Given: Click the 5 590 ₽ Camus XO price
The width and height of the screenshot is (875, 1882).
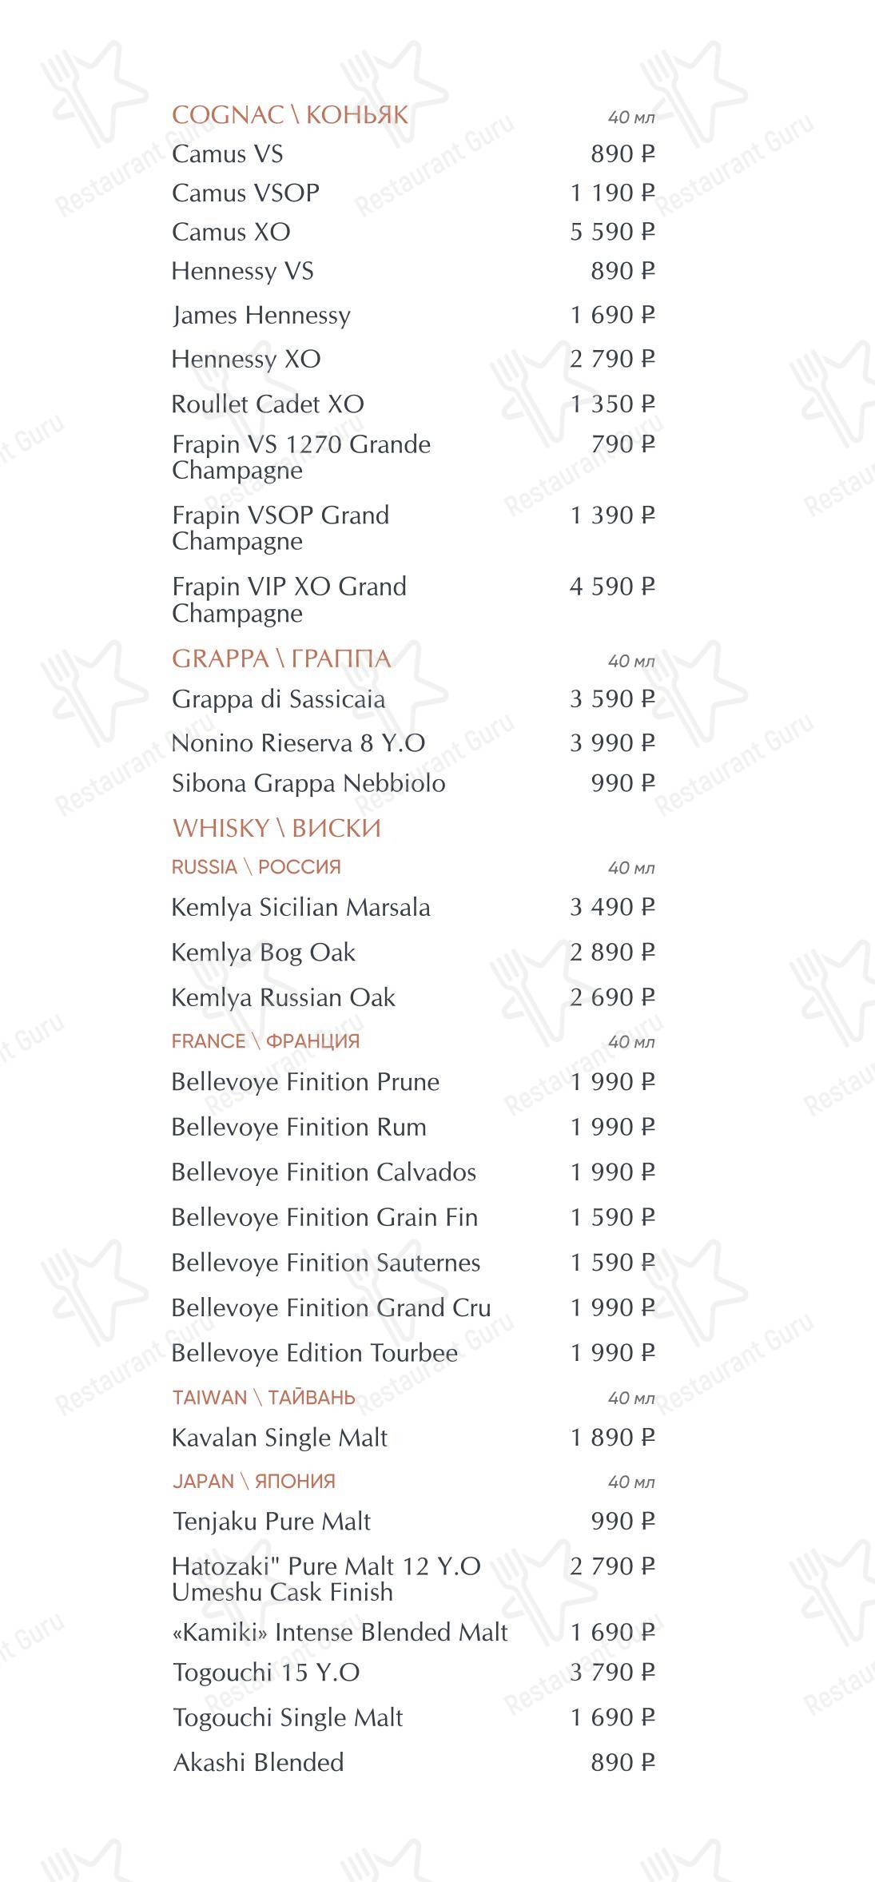Looking at the screenshot, I should (x=612, y=232).
